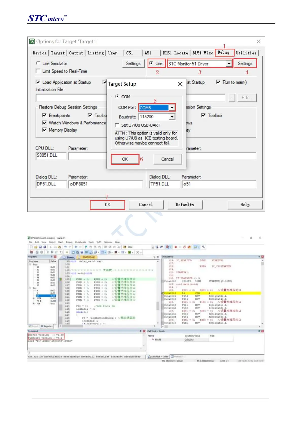Click the Save icon in µVision toolbar

pos(40,247)
